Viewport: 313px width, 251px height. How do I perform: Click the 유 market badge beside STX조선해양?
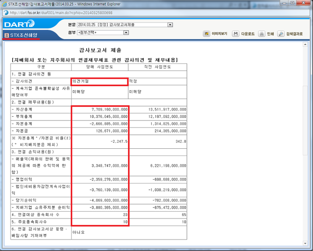click(x=7, y=35)
